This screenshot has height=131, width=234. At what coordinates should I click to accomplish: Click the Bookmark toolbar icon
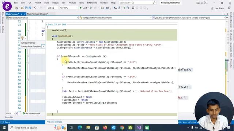[133, 8]
